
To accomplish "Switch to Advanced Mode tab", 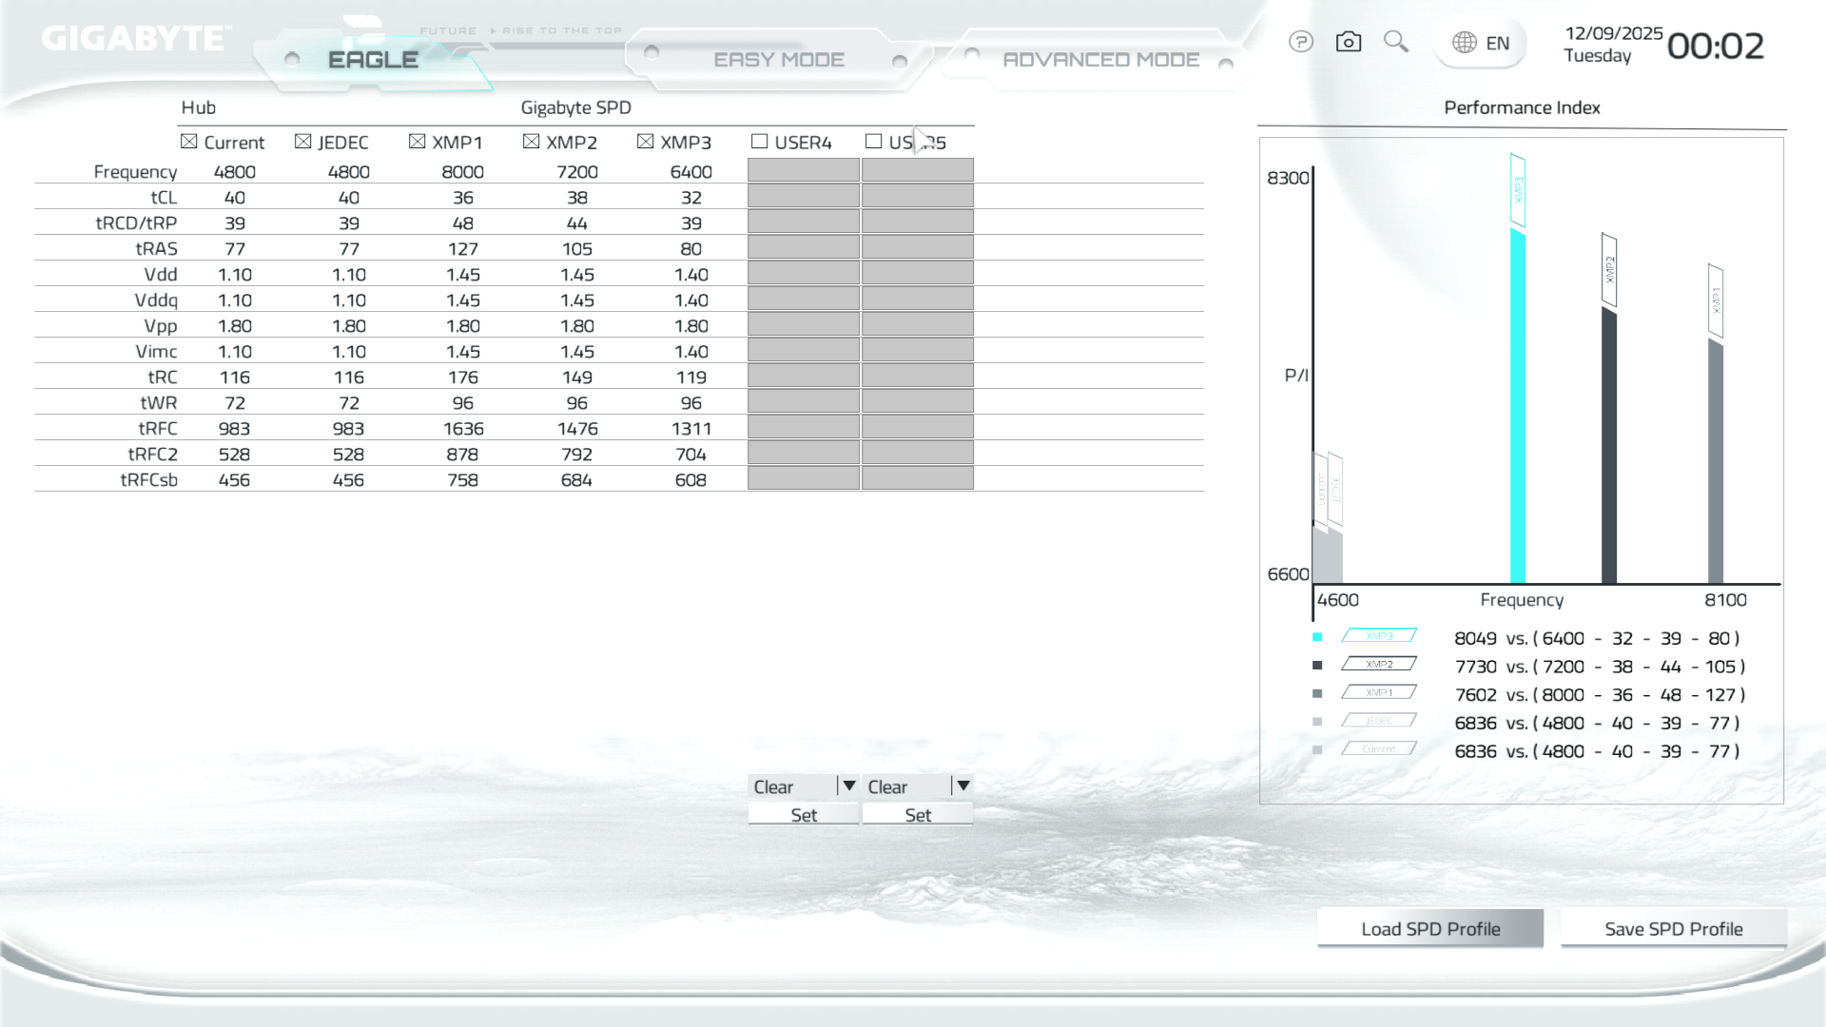I will [1100, 60].
